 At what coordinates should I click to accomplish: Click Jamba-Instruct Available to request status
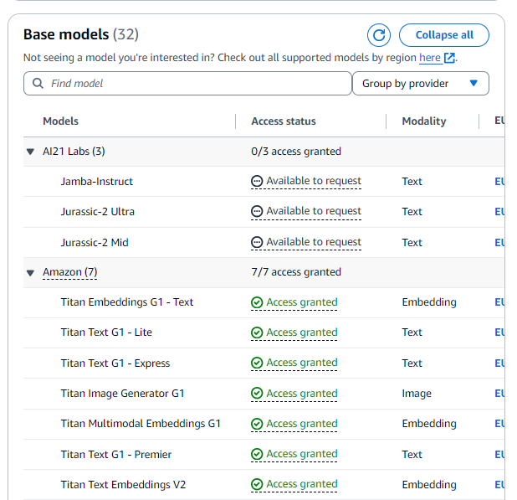306,181
